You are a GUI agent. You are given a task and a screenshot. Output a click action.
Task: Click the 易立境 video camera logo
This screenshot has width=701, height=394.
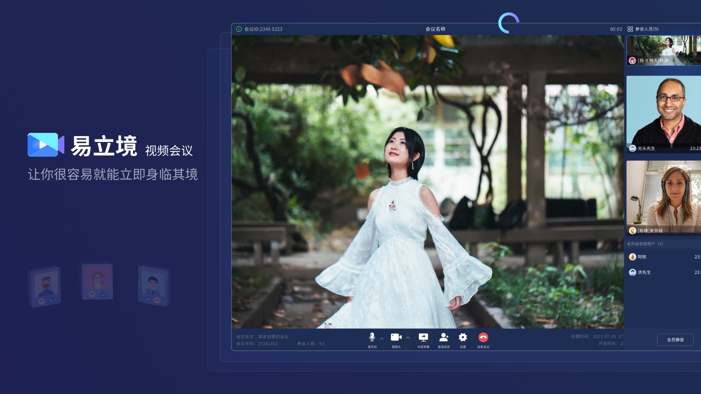click(x=46, y=145)
